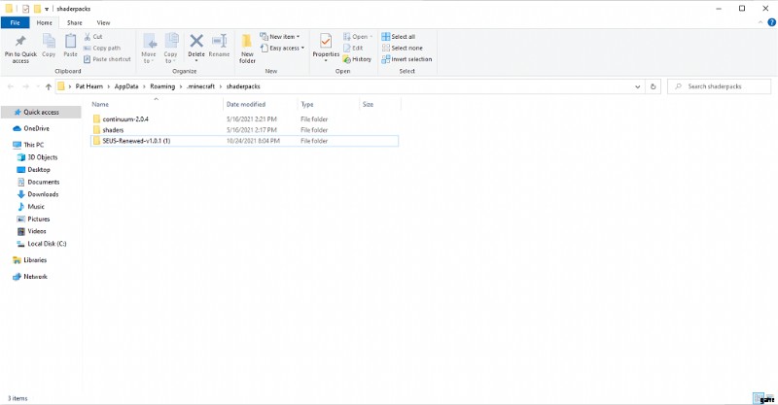The width and height of the screenshot is (778, 405).
Task: Click Search shaderpacks field
Action: click(720, 86)
